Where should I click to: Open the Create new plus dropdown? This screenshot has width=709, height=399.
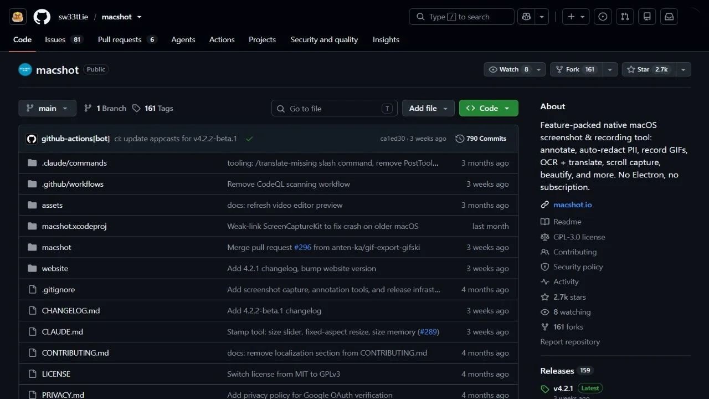coord(576,17)
